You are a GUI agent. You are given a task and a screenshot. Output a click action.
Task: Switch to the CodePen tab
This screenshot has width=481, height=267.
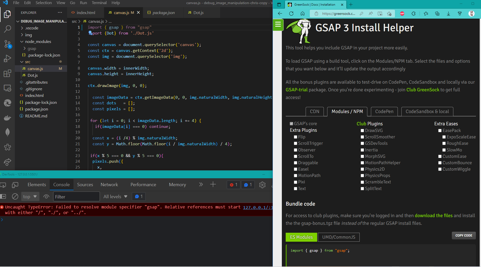click(384, 112)
